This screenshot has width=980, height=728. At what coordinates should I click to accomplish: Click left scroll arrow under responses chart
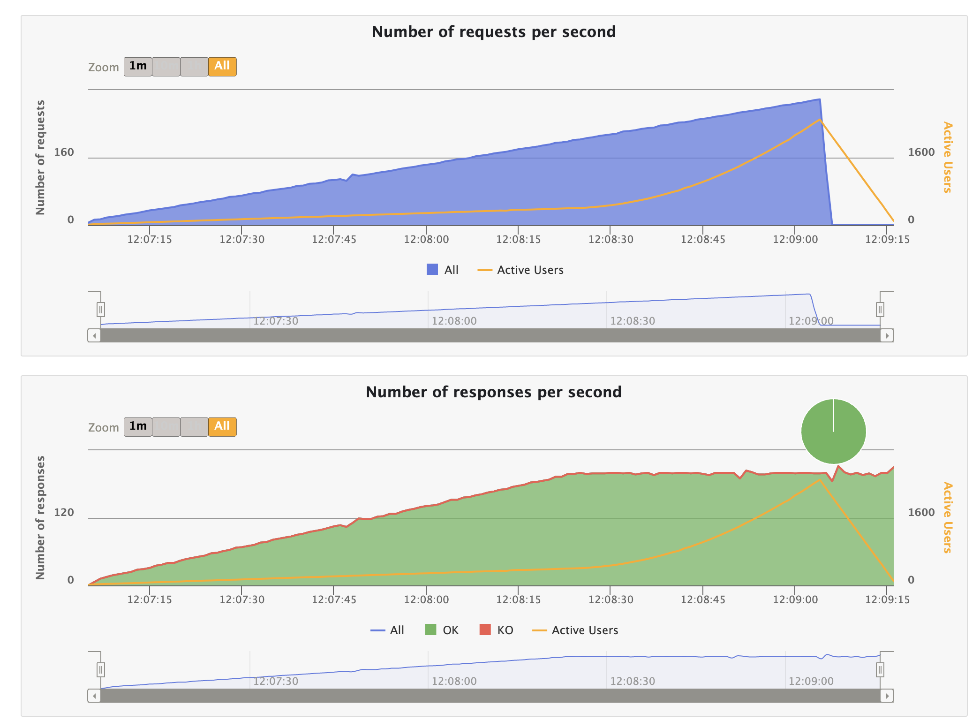tap(95, 696)
